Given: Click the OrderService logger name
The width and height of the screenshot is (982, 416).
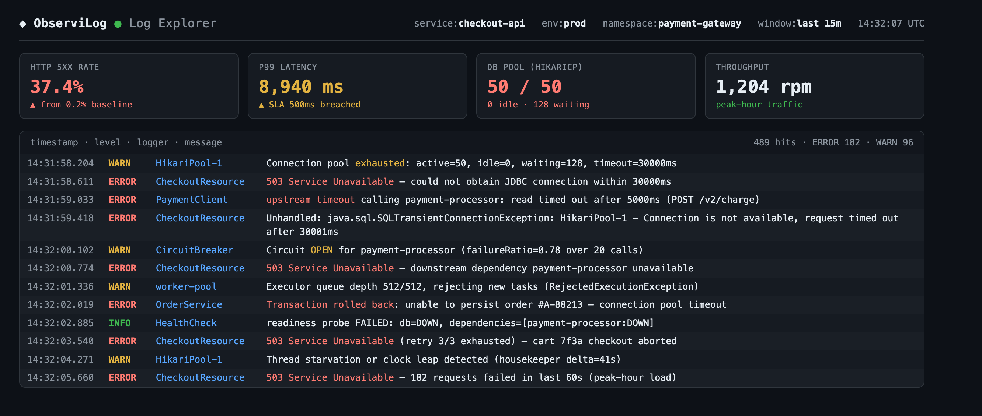Looking at the screenshot, I should click(189, 305).
